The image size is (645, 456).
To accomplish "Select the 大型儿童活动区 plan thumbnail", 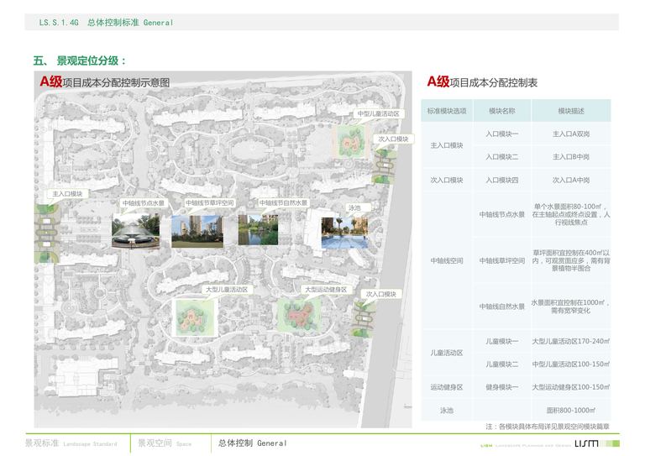I will (195, 317).
